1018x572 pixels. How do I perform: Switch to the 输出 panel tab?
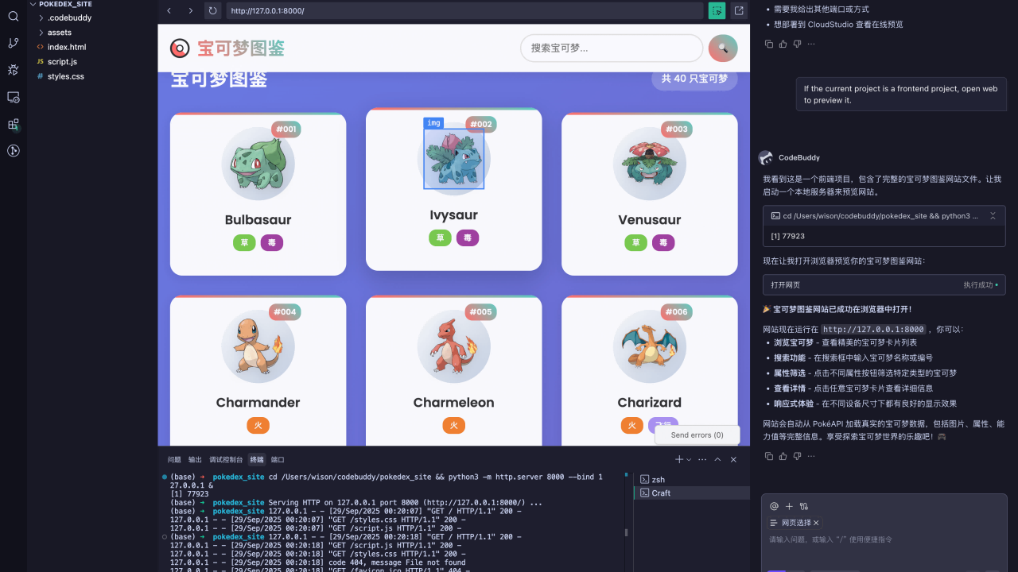pos(195,459)
